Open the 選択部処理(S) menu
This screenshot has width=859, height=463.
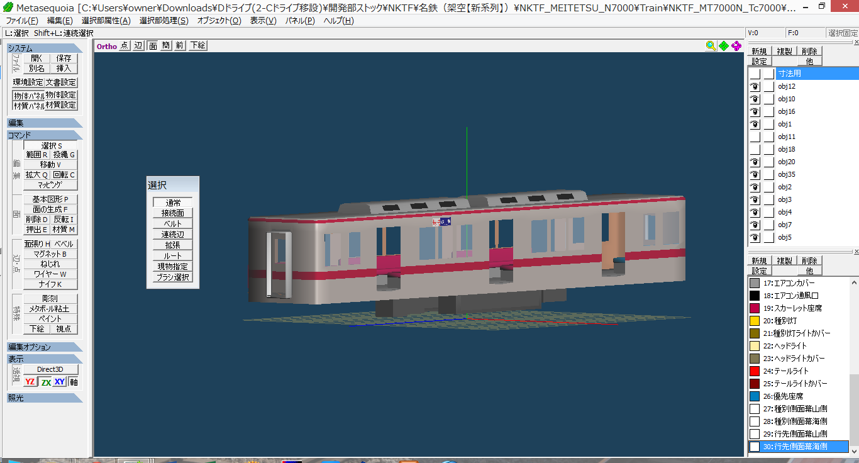tap(164, 21)
